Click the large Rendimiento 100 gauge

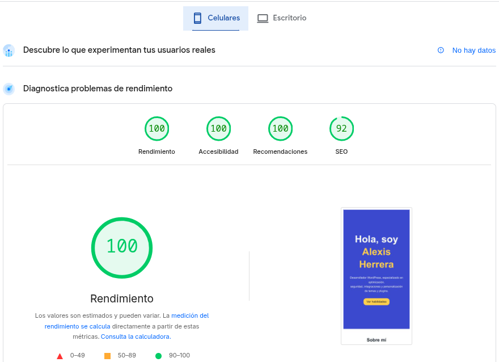tap(121, 248)
